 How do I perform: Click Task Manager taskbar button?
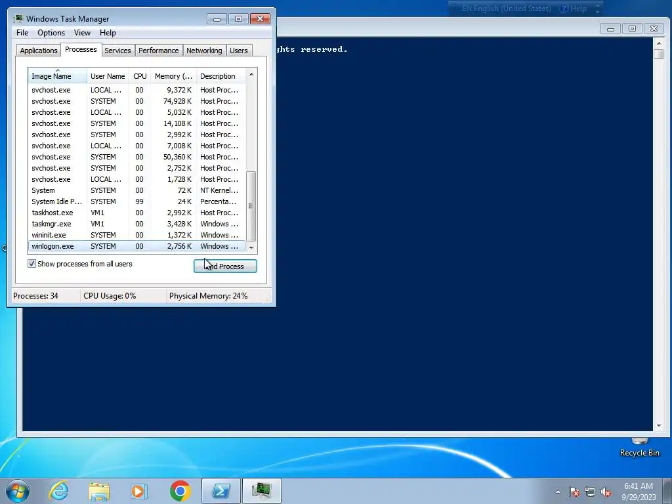click(262, 491)
